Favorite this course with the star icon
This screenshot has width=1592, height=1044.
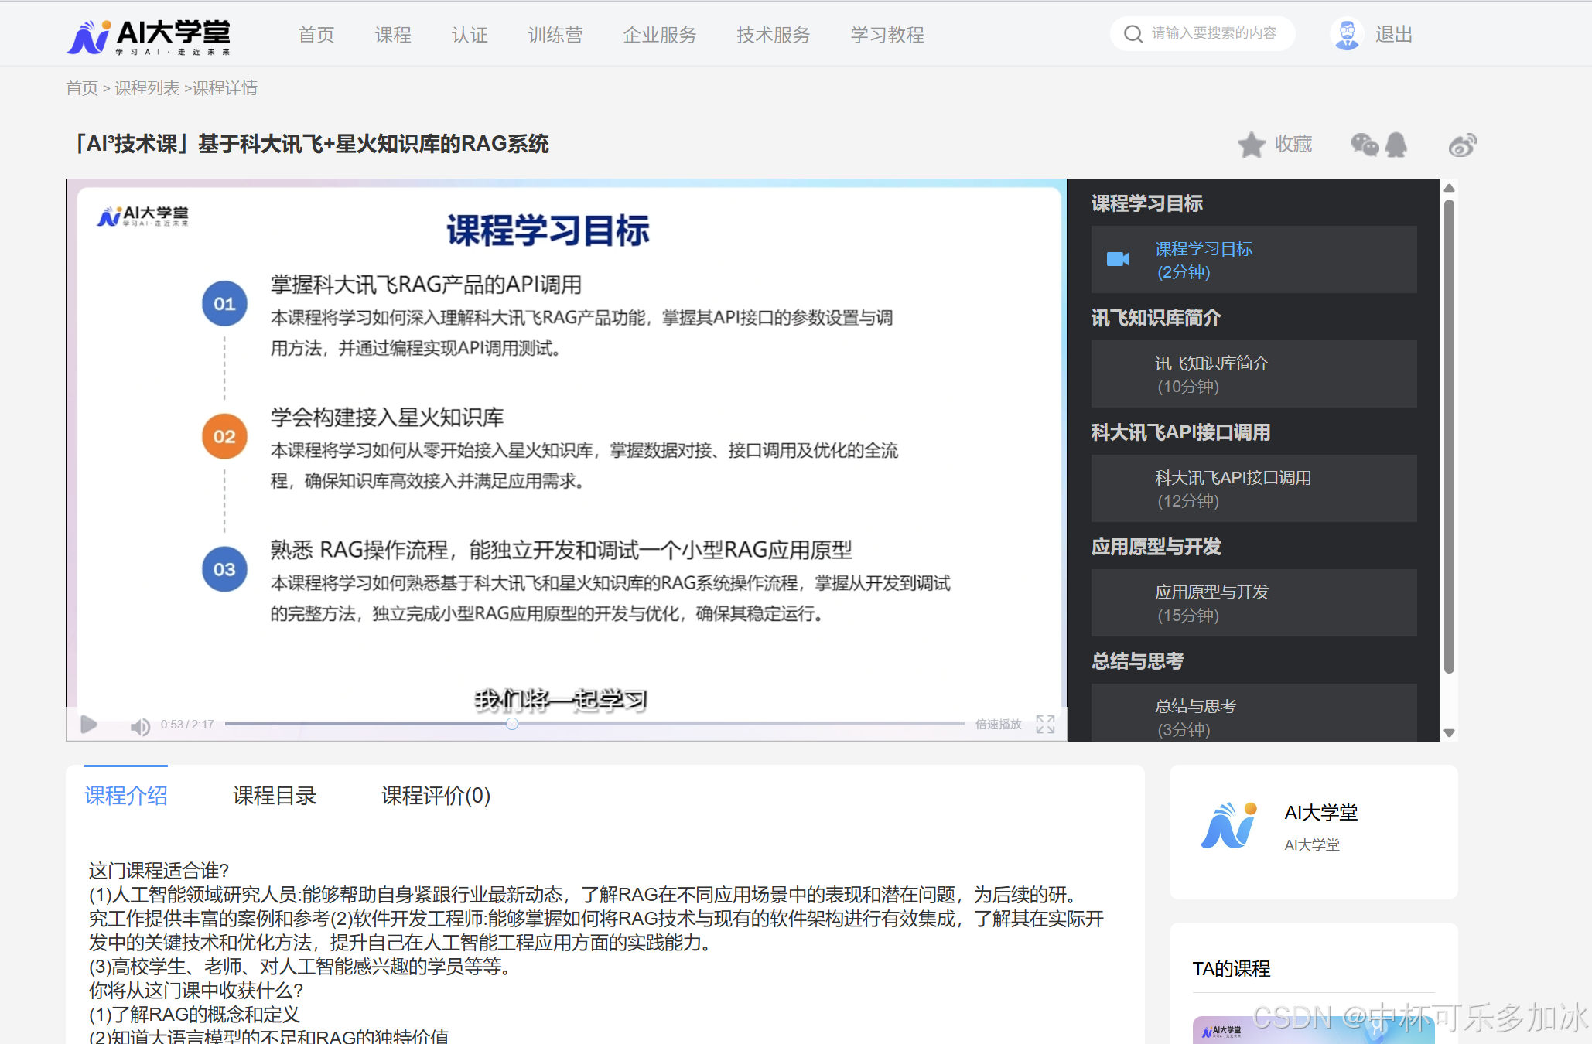click(x=1252, y=144)
